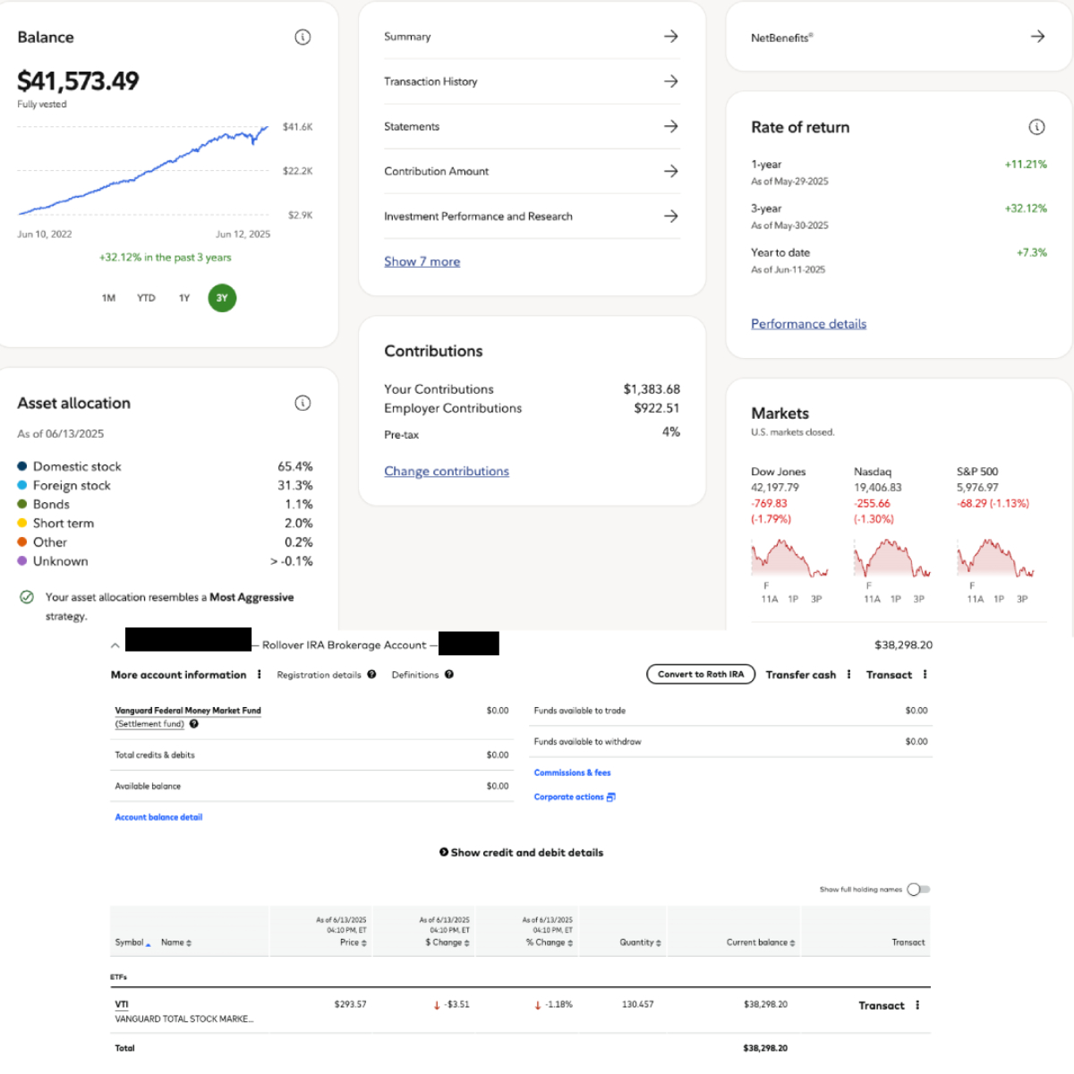Click the S&P 500 mini chart
Viewport: 1074px width, 1074px height.
pyautogui.click(x=995, y=558)
